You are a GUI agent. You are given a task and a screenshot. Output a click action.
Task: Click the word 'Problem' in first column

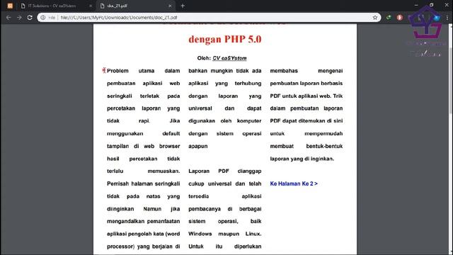117,71
